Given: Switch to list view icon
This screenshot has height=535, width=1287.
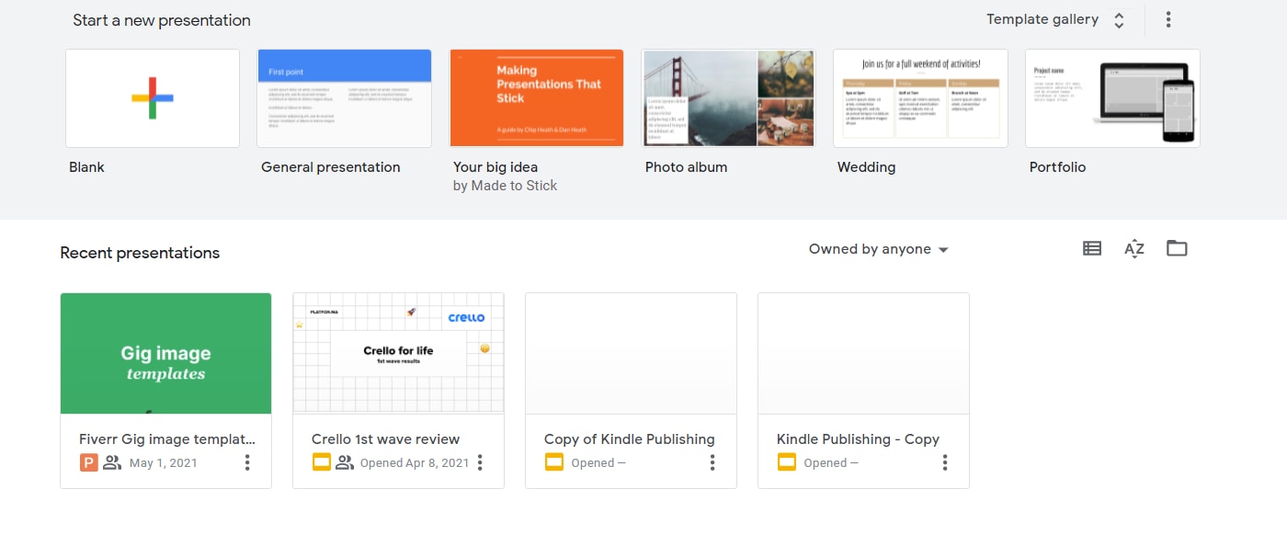Looking at the screenshot, I should [x=1092, y=248].
